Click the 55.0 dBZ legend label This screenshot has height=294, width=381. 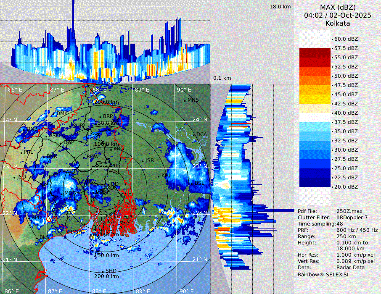(x=346, y=57)
